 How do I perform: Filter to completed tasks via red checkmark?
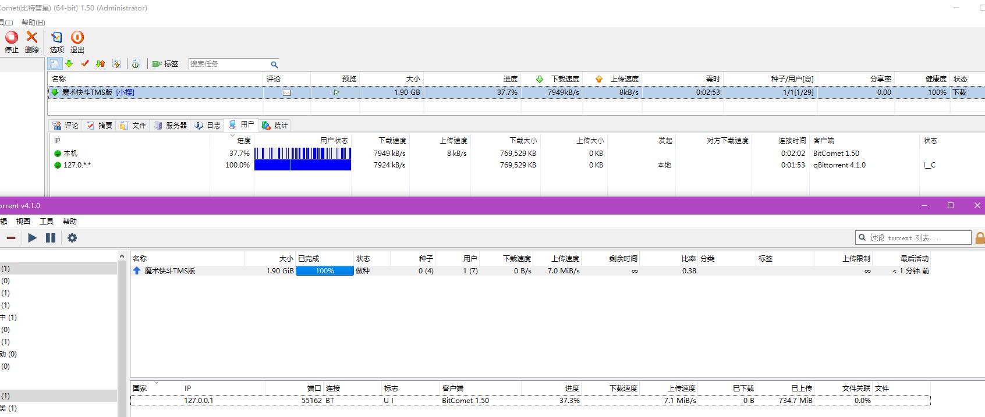point(85,64)
